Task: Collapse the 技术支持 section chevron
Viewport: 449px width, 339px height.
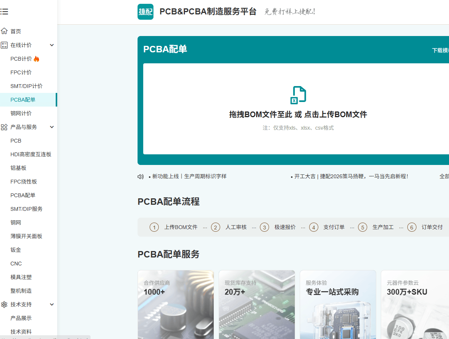Action: 52,304
